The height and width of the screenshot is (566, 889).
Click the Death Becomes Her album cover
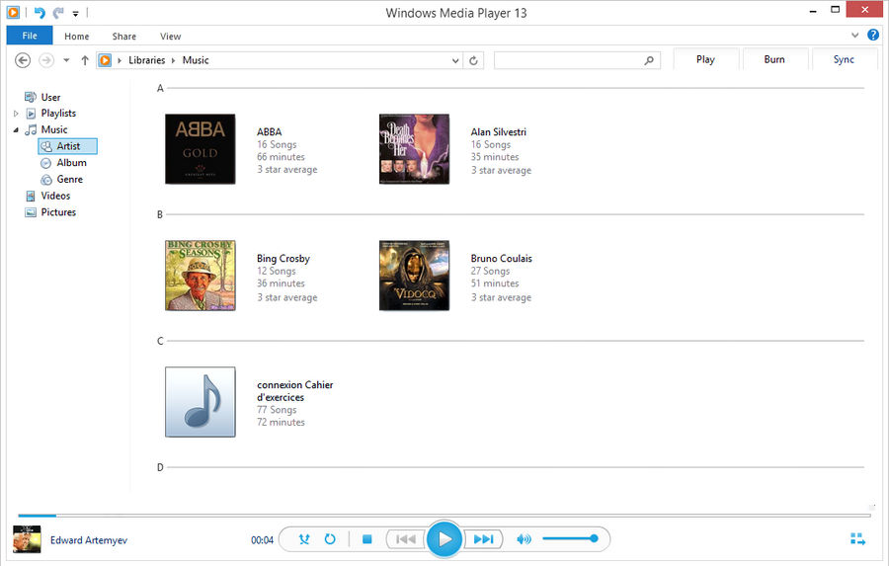pyautogui.click(x=415, y=149)
